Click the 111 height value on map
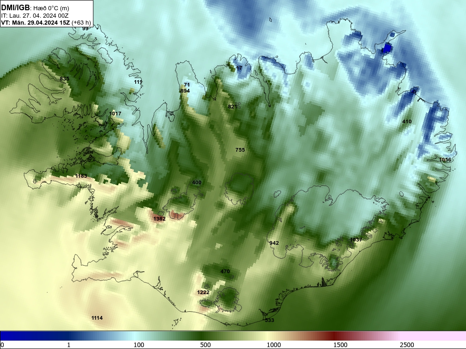The height and width of the screenshot is (349, 466). 138,82
